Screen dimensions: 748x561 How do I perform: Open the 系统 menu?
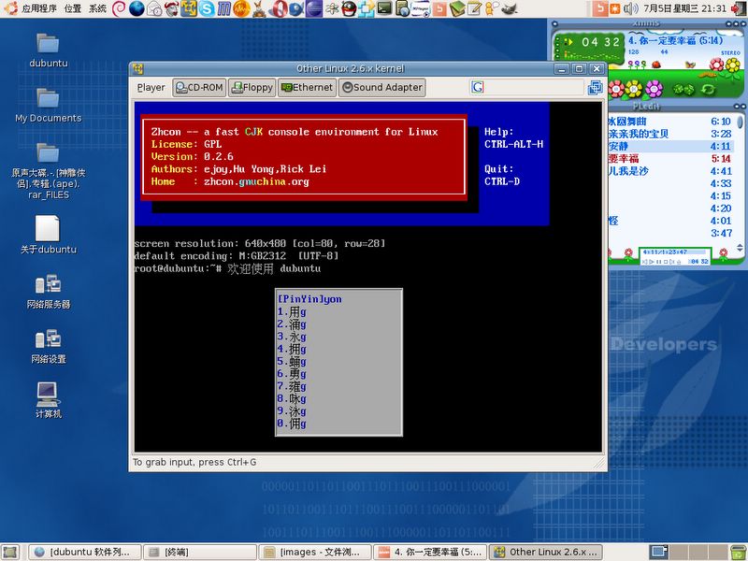tap(97, 8)
